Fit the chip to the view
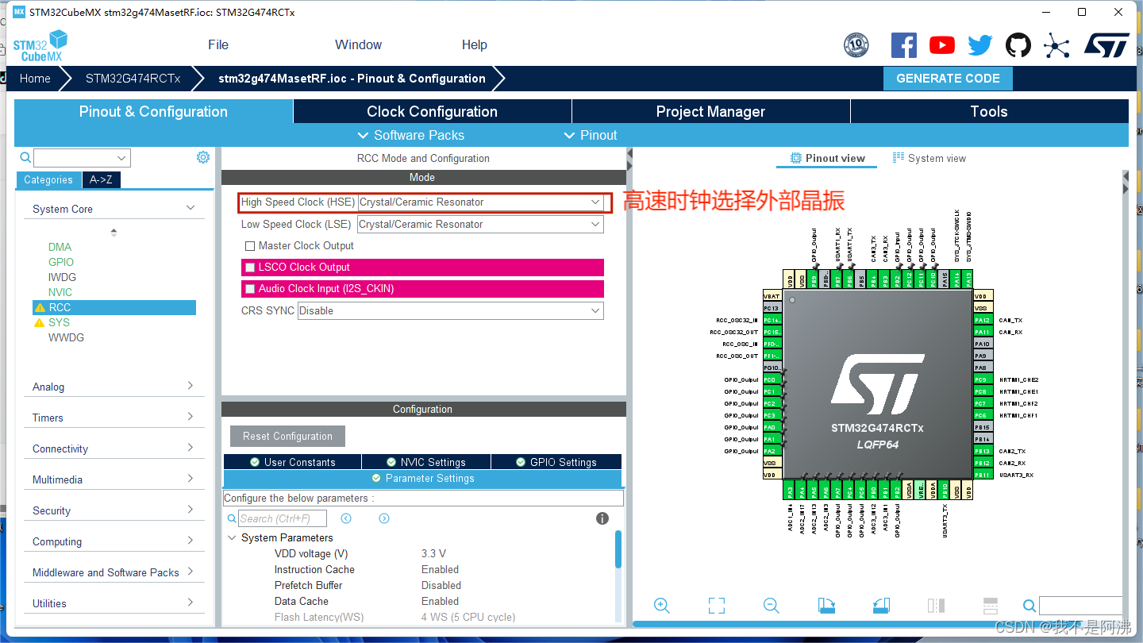 coord(716,605)
